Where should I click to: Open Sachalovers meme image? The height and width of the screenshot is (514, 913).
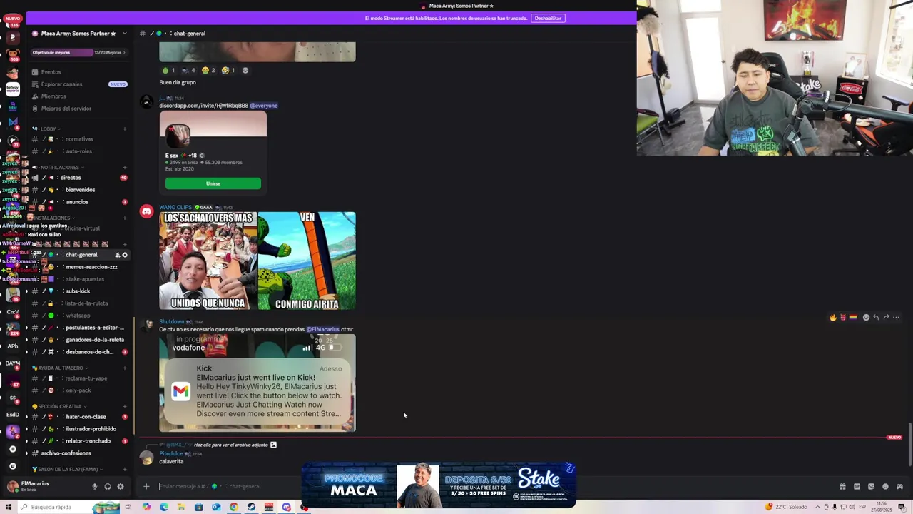click(257, 261)
